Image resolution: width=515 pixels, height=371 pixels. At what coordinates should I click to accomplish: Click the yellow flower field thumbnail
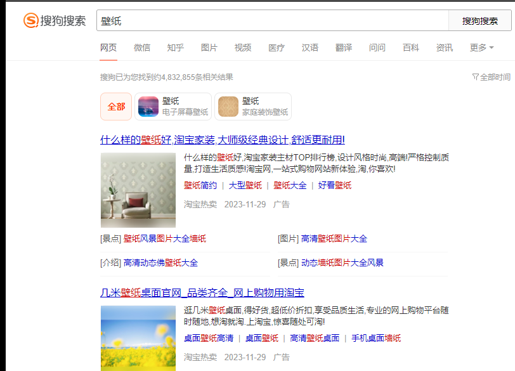(x=138, y=338)
